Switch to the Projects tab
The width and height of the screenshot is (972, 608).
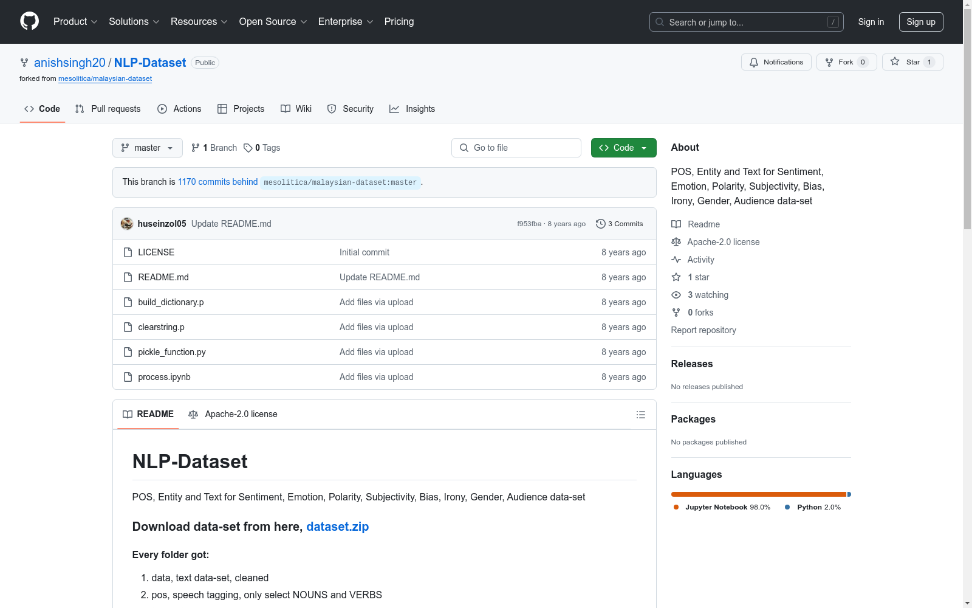pyautogui.click(x=241, y=109)
